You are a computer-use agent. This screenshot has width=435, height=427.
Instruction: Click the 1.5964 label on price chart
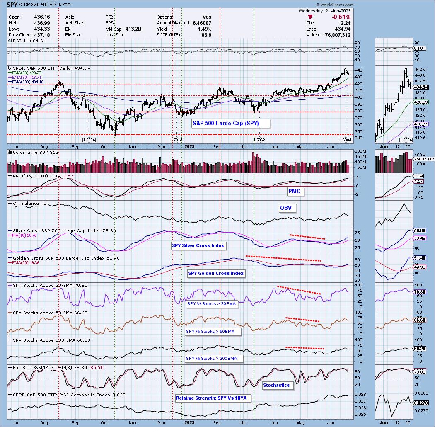coord(89,140)
